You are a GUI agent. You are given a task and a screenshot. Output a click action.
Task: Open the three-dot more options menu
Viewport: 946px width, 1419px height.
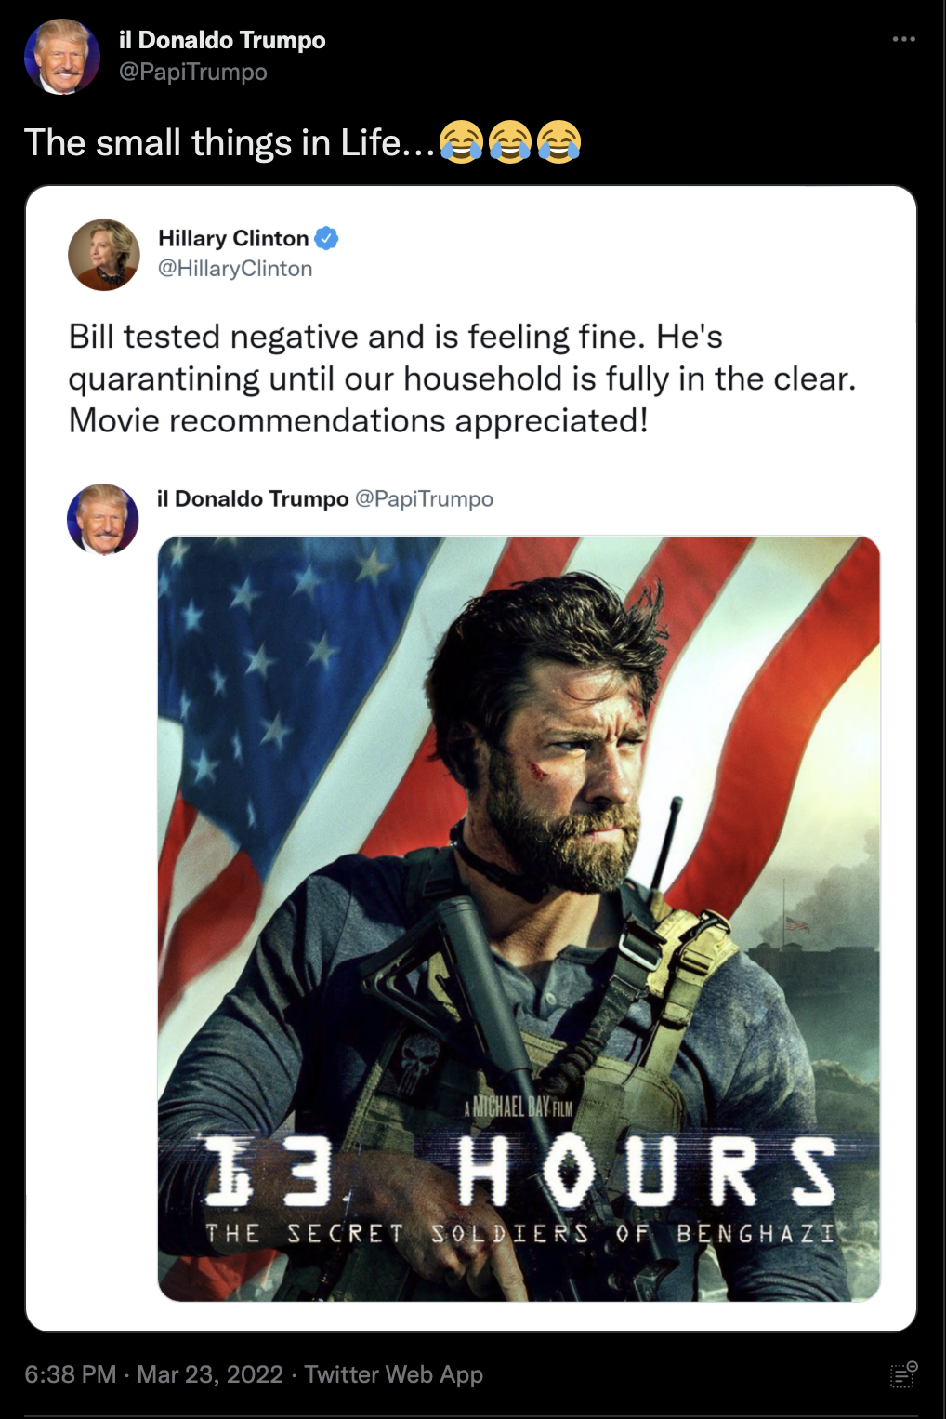pos(903,39)
